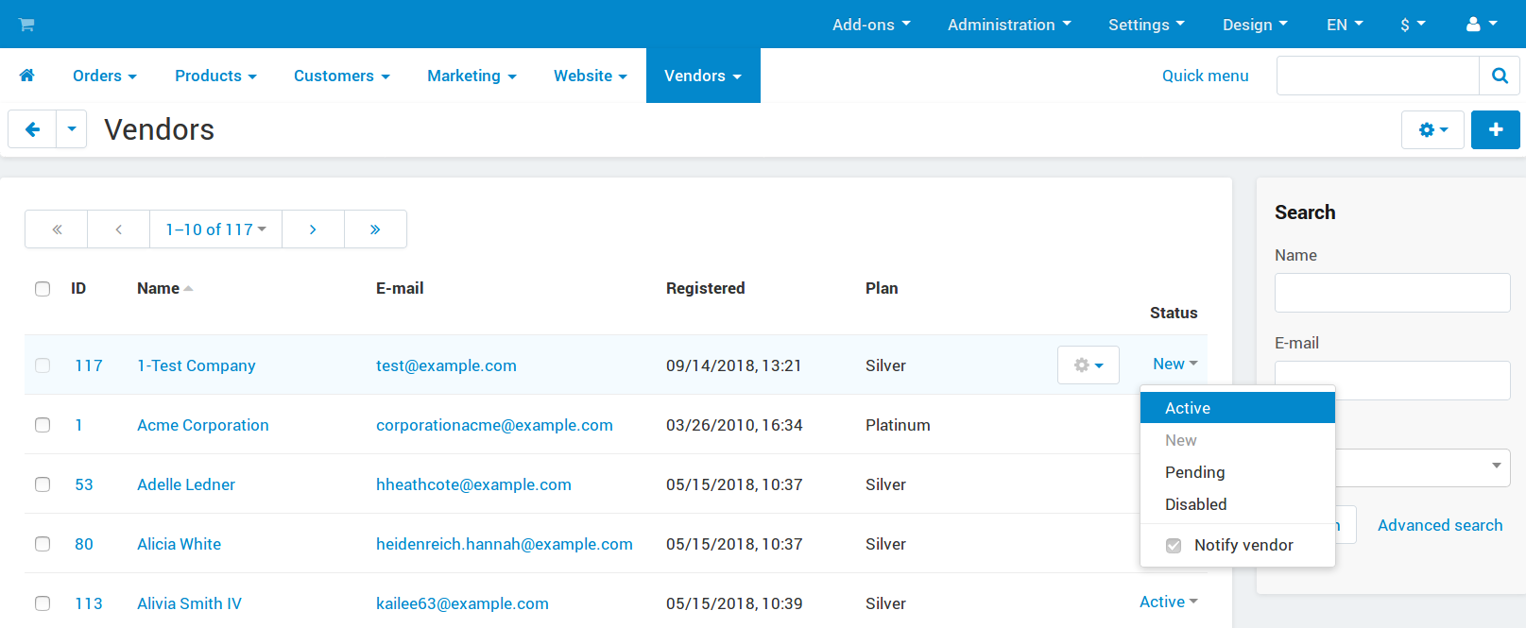Open the shopping cart storefront icon

pyautogui.click(x=26, y=25)
